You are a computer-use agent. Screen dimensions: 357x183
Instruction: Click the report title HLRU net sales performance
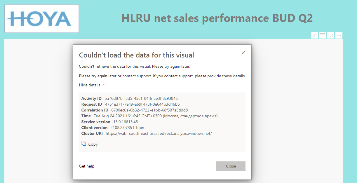point(217,18)
